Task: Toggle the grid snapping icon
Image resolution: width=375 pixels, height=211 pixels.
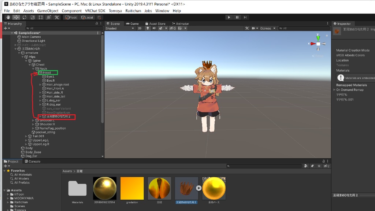Action: 99,17
